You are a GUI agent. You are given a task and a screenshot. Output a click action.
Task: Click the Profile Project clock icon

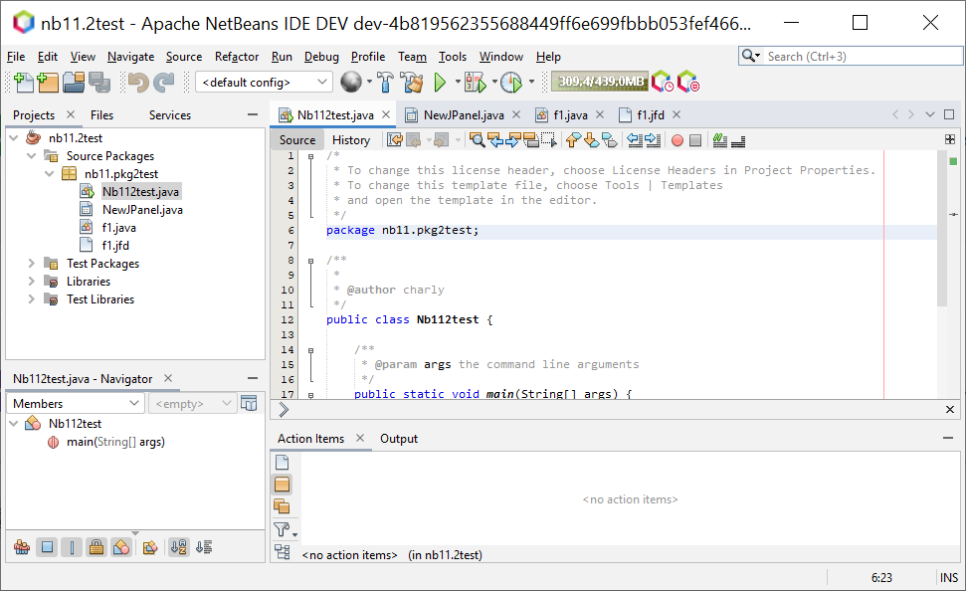(511, 82)
